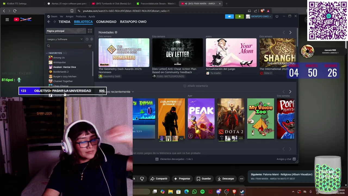
Task: Save video with Guardar button
Action: [x=204, y=179]
